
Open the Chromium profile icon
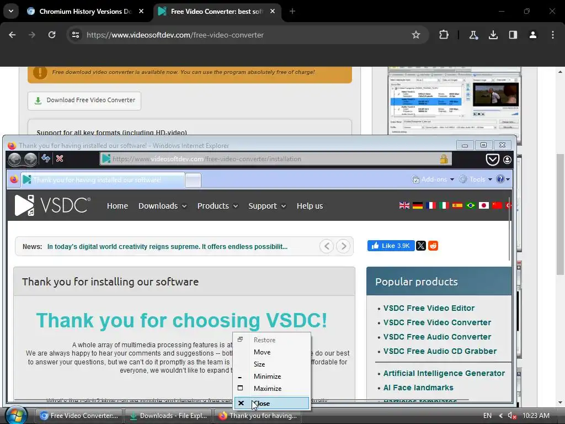[533, 35]
